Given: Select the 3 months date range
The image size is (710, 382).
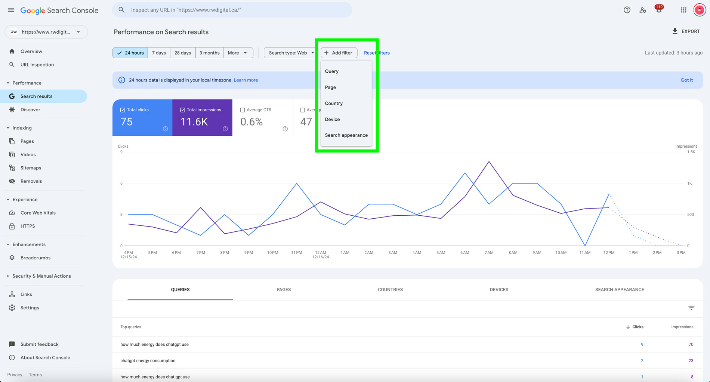Looking at the screenshot, I should click(x=209, y=53).
